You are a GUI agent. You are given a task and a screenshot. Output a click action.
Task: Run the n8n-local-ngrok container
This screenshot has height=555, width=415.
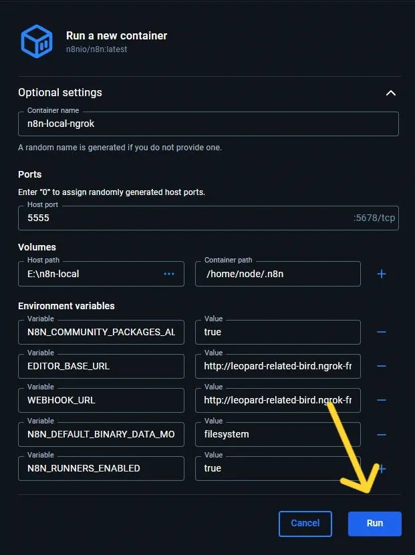click(x=374, y=524)
